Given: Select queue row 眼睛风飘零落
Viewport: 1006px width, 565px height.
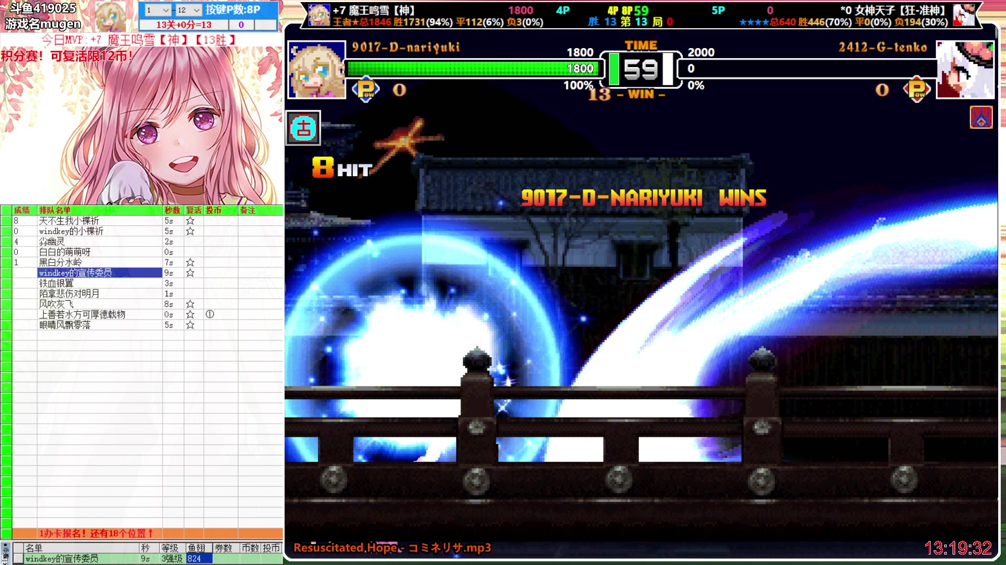Looking at the screenshot, I should [100, 325].
